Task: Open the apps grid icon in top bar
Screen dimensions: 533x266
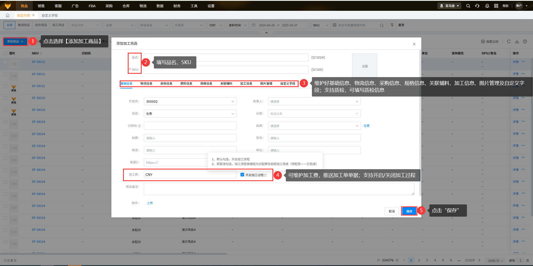Action: [x=496, y=6]
